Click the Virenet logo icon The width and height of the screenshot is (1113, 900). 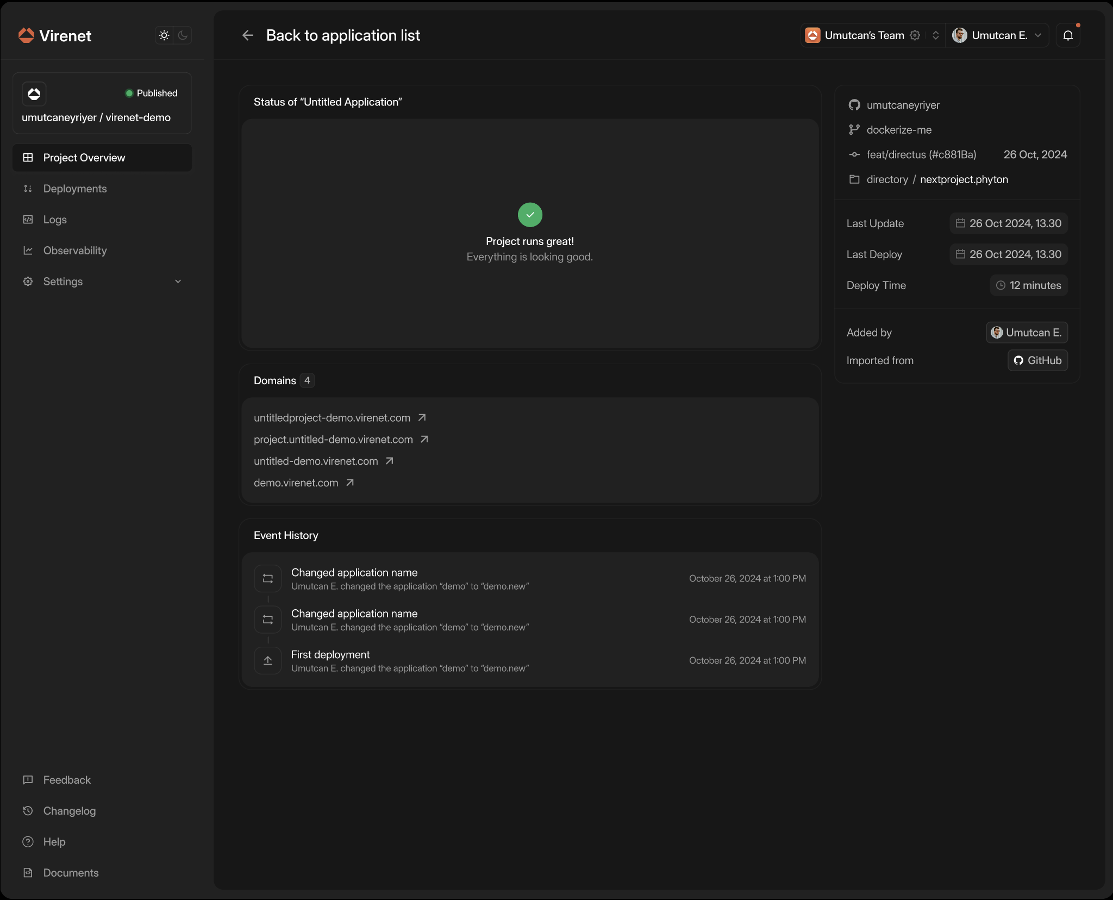(26, 35)
